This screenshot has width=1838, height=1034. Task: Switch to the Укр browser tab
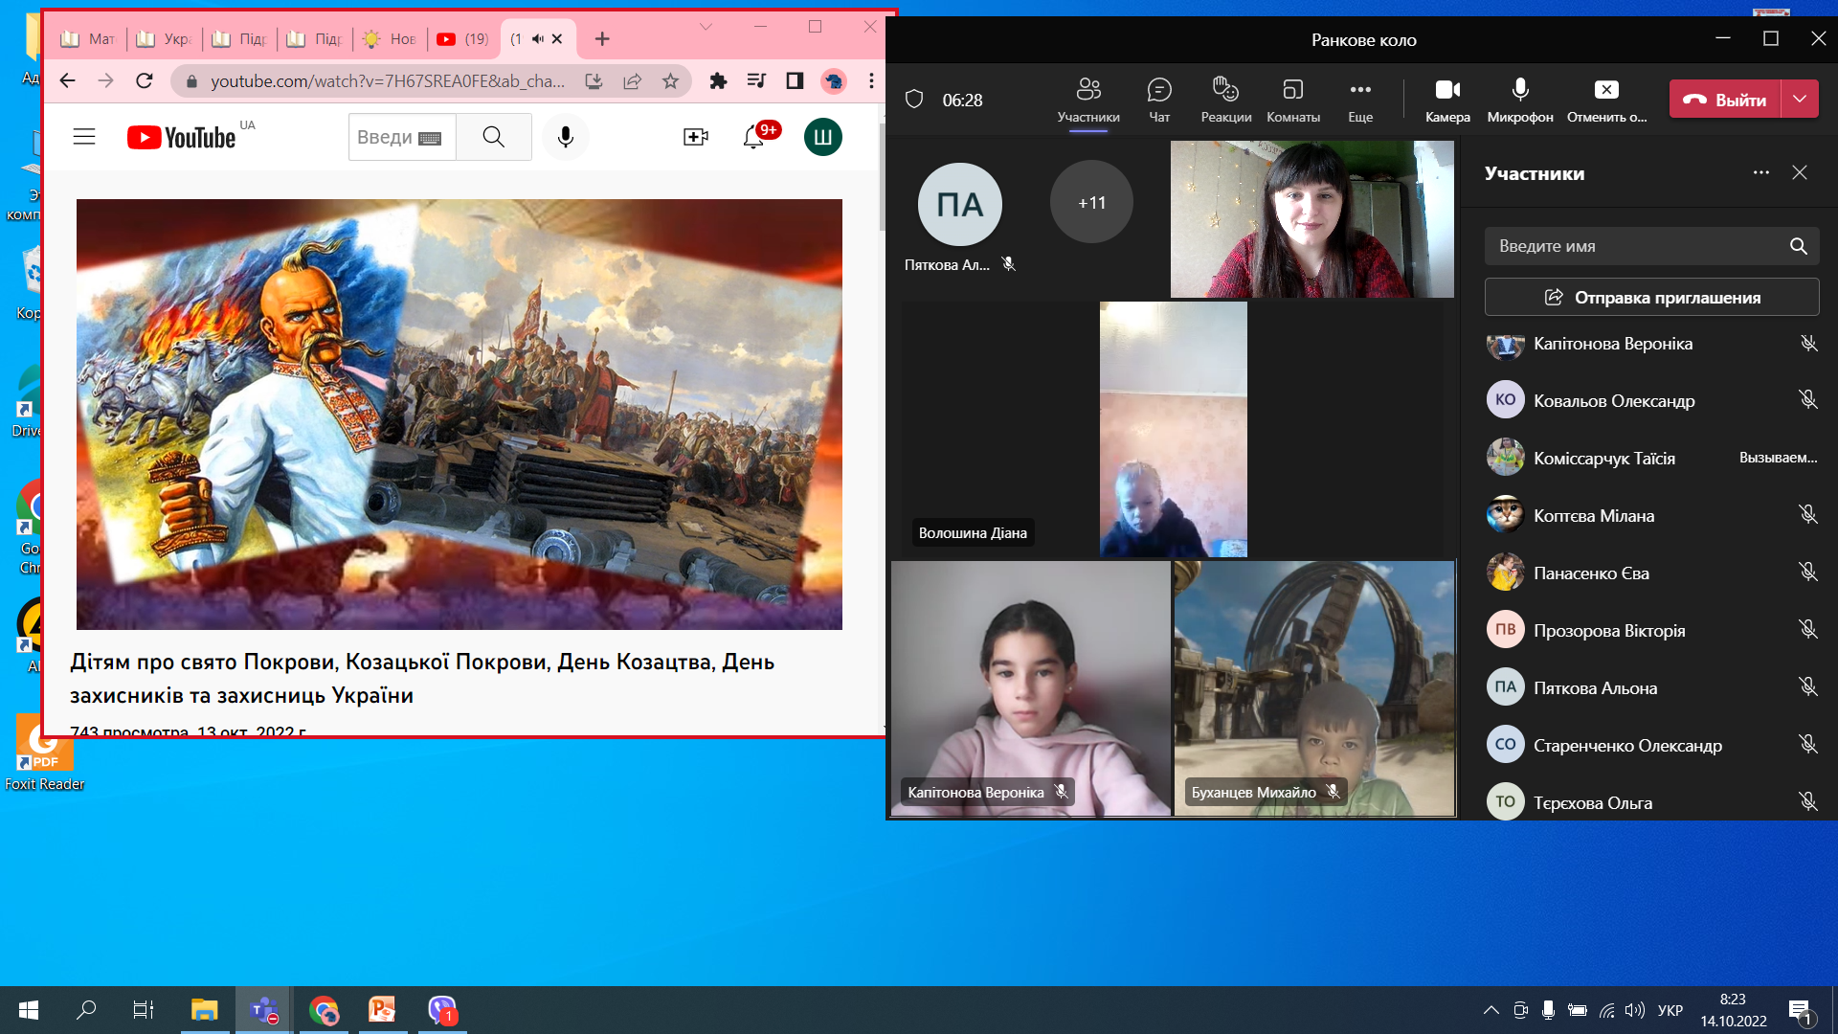164,39
